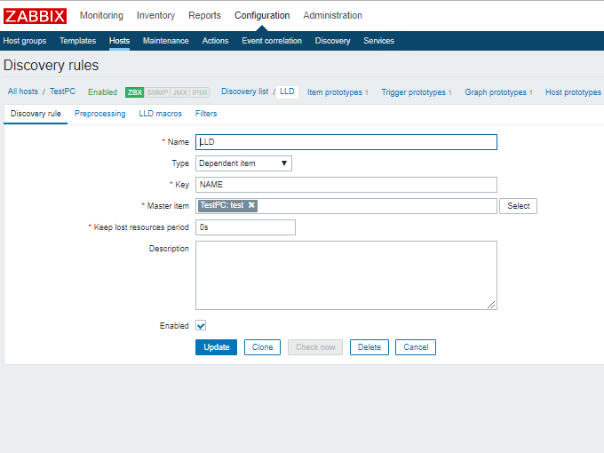Screen dimensions: 604x453
Task: Open the Type dropdown
Action: pos(243,163)
